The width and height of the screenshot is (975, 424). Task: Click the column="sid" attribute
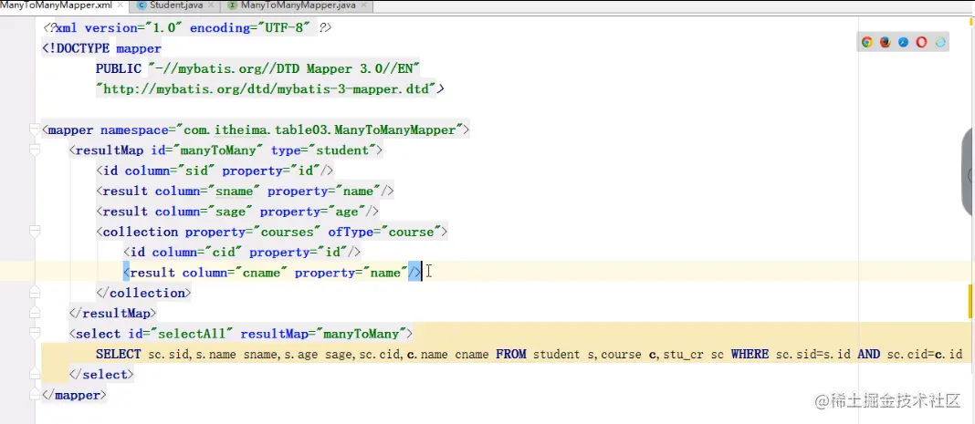pos(171,171)
